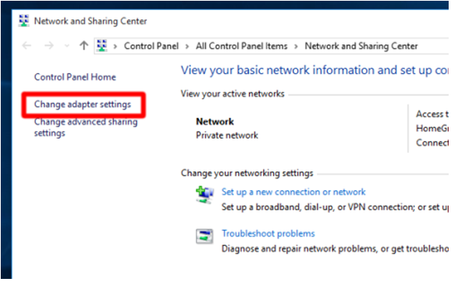
Task: Open the recent locations dropdown arrow
Action: coord(67,46)
